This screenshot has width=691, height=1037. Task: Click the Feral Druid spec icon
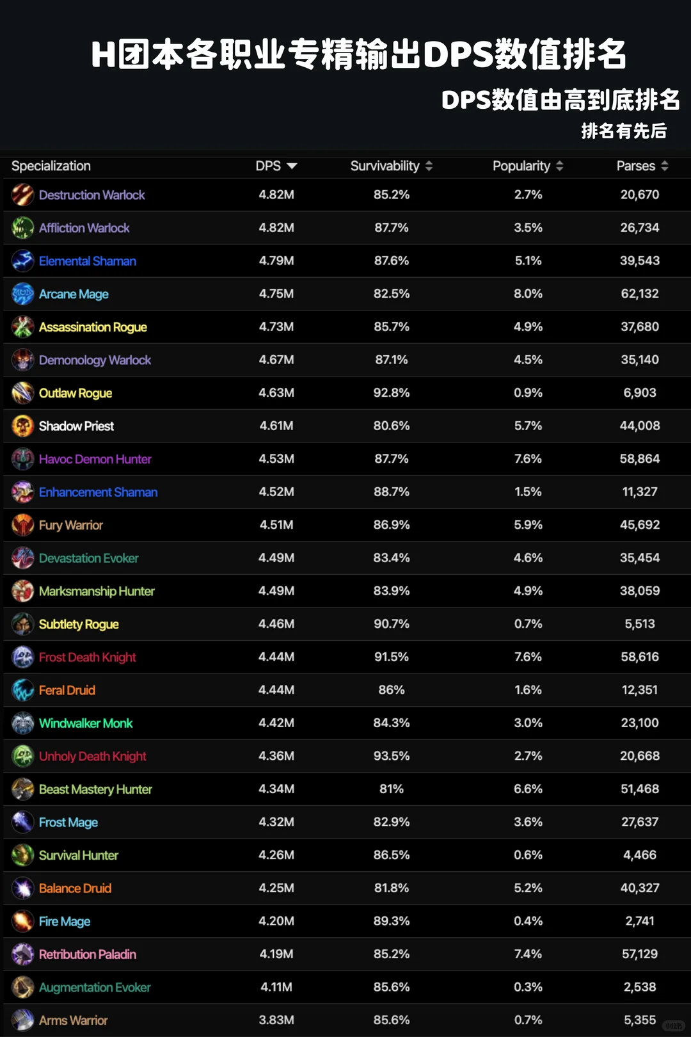(x=23, y=690)
